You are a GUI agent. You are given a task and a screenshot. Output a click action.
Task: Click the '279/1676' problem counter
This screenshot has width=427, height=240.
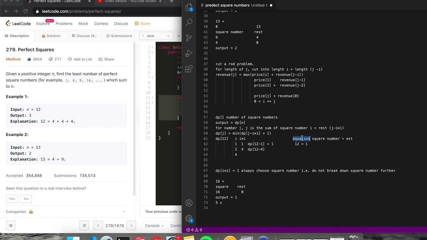click(x=115, y=226)
